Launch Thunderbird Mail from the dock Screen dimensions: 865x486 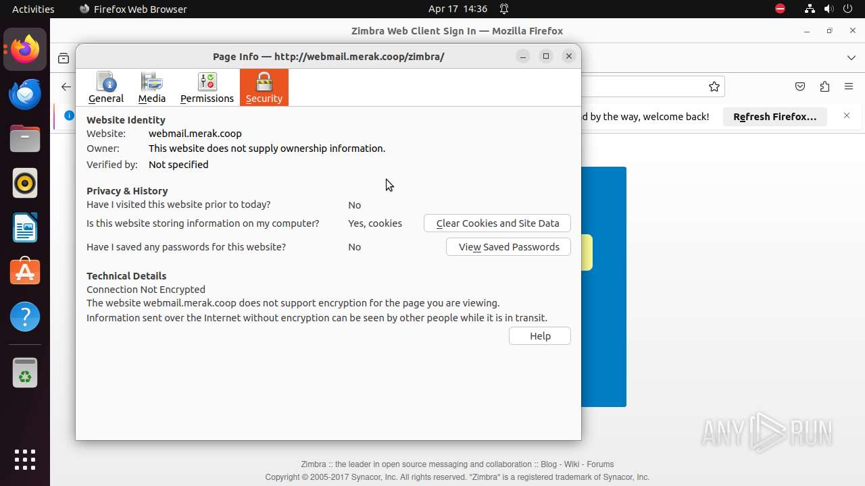click(25, 94)
